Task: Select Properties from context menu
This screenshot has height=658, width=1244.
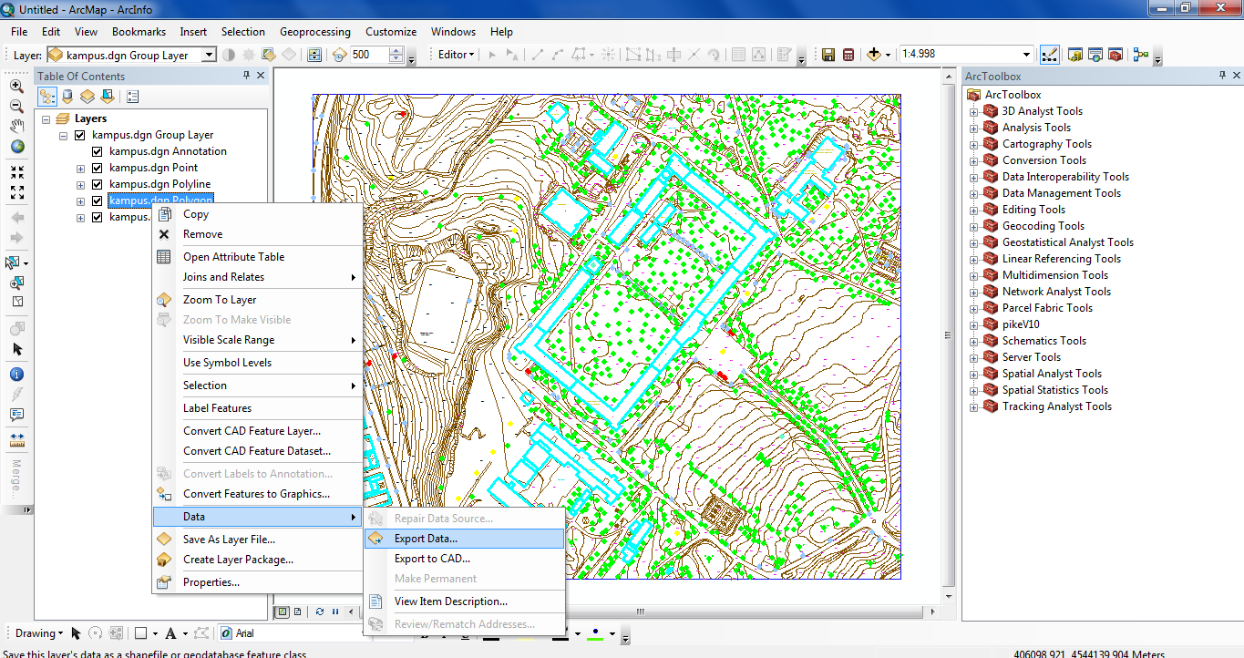Action: (257, 582)
